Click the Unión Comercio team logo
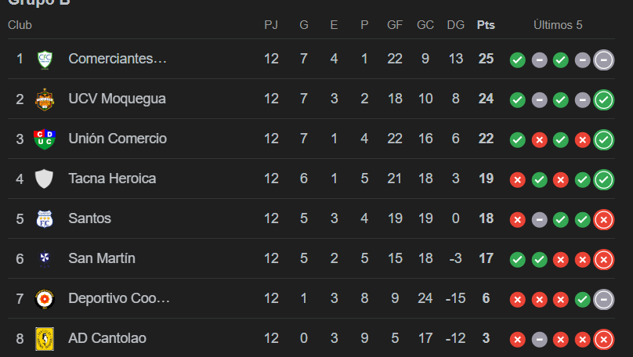The image size is (633, 357). [x=45, y=139]
